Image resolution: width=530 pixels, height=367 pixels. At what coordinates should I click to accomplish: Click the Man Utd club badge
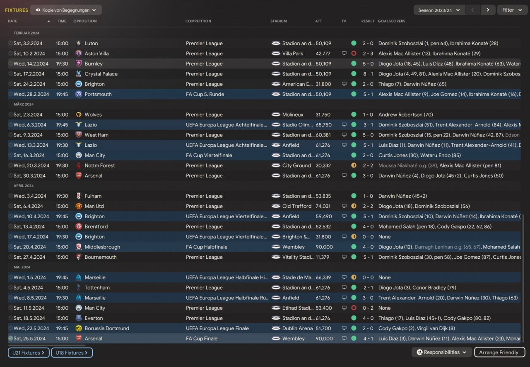point(79,206)
